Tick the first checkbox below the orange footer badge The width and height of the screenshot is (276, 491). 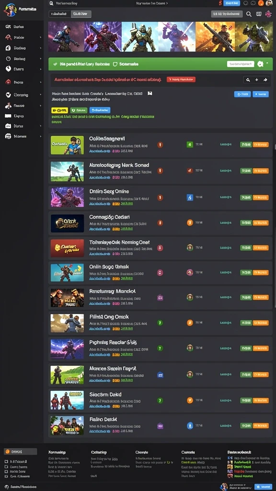coord(7,462)
